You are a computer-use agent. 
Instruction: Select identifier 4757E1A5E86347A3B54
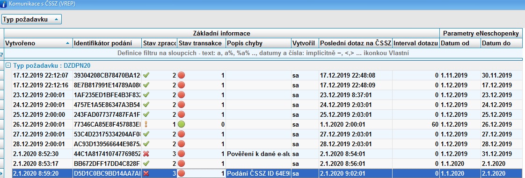(107, 104)
